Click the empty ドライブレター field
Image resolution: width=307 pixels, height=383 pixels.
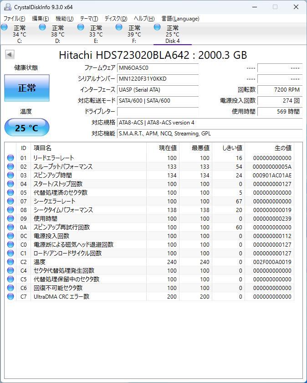(158, 112)
